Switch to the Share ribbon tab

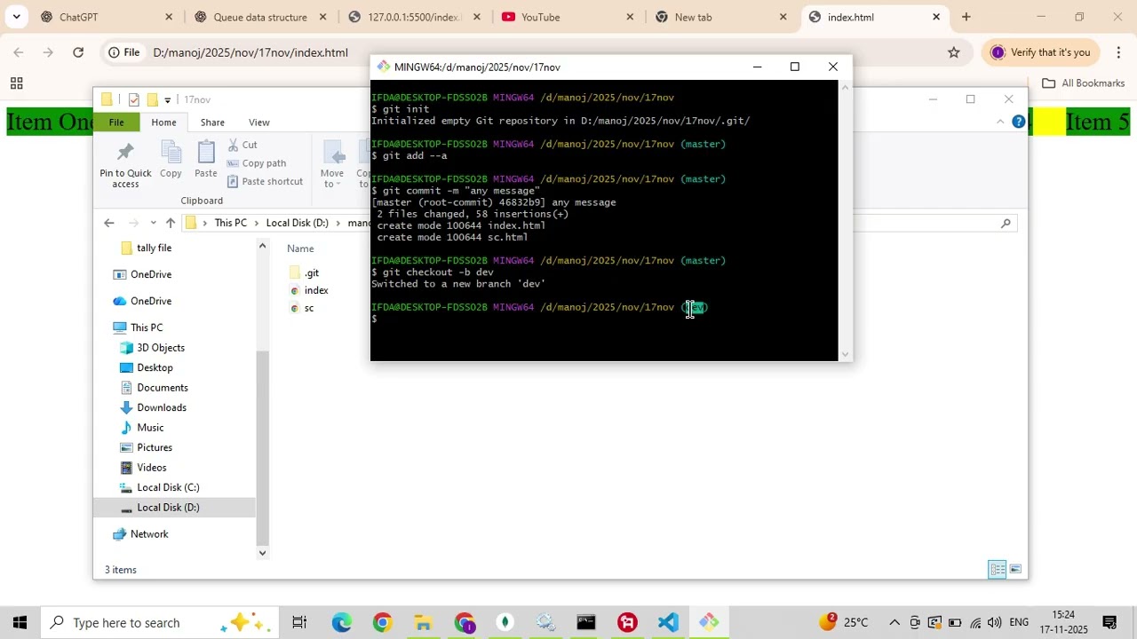[212, 122]
